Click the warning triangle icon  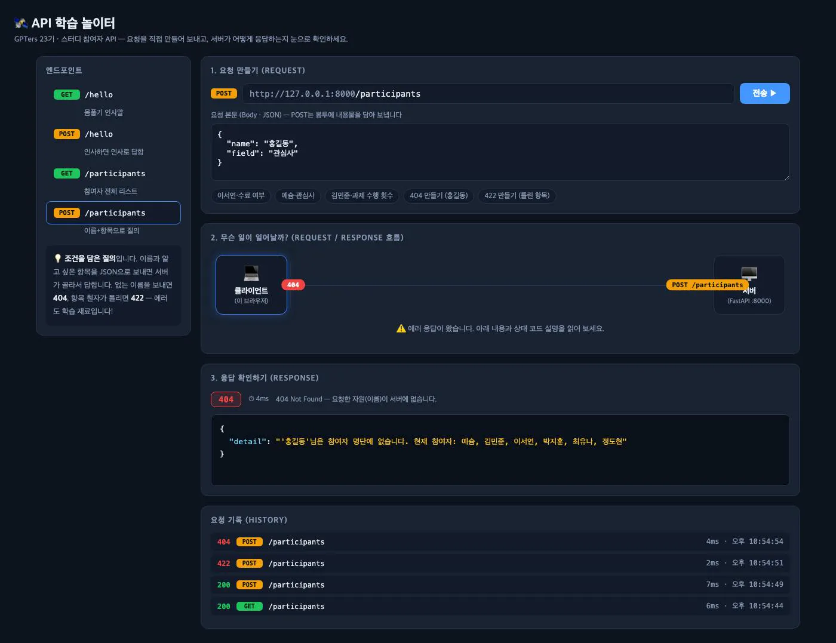(401, 328)
